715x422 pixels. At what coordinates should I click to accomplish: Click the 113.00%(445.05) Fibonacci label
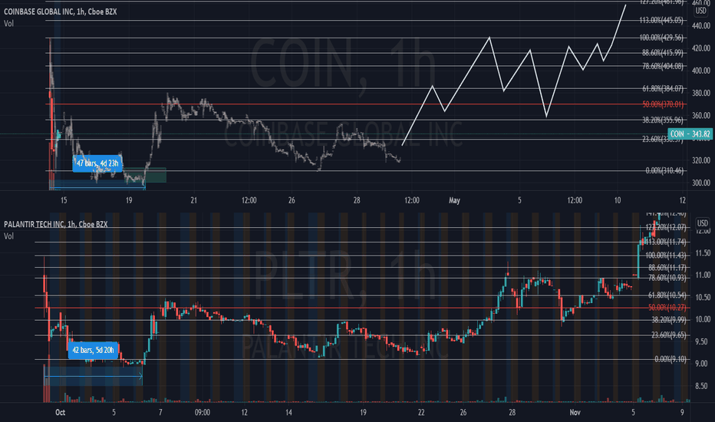[x=661, y=20]
